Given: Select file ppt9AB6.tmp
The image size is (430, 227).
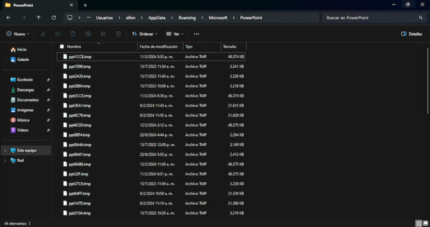Looking at the screenshot, I should (x=151, y=164).
